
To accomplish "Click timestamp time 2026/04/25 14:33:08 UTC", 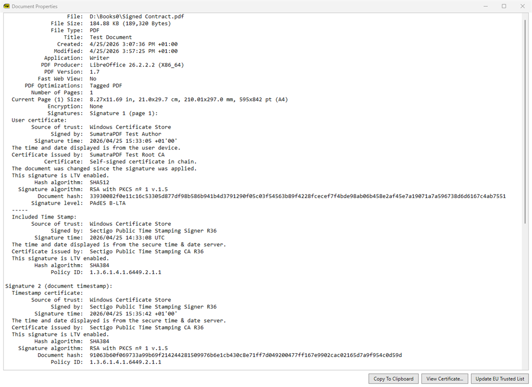I will click(127, 238).
